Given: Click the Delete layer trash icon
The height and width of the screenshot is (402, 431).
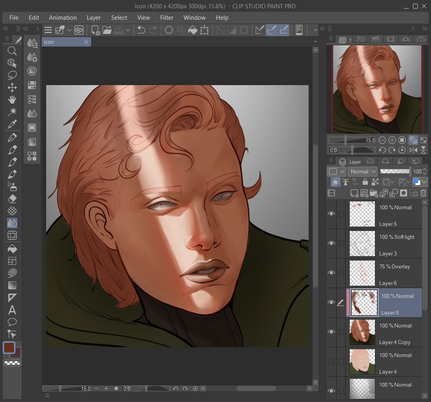Looking at the screenshot, I should 423,193.
